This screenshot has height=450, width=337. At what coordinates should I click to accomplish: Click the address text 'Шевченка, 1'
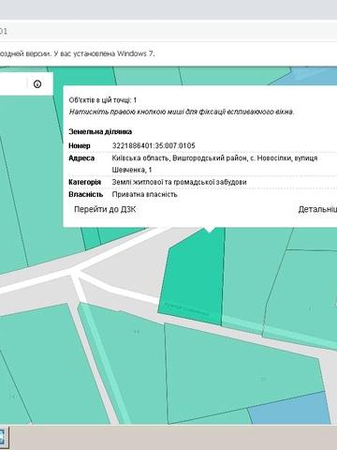coord(132,170)
